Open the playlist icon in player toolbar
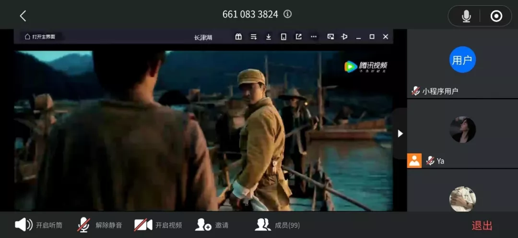 pyautogui.click(x=254, y=37)
